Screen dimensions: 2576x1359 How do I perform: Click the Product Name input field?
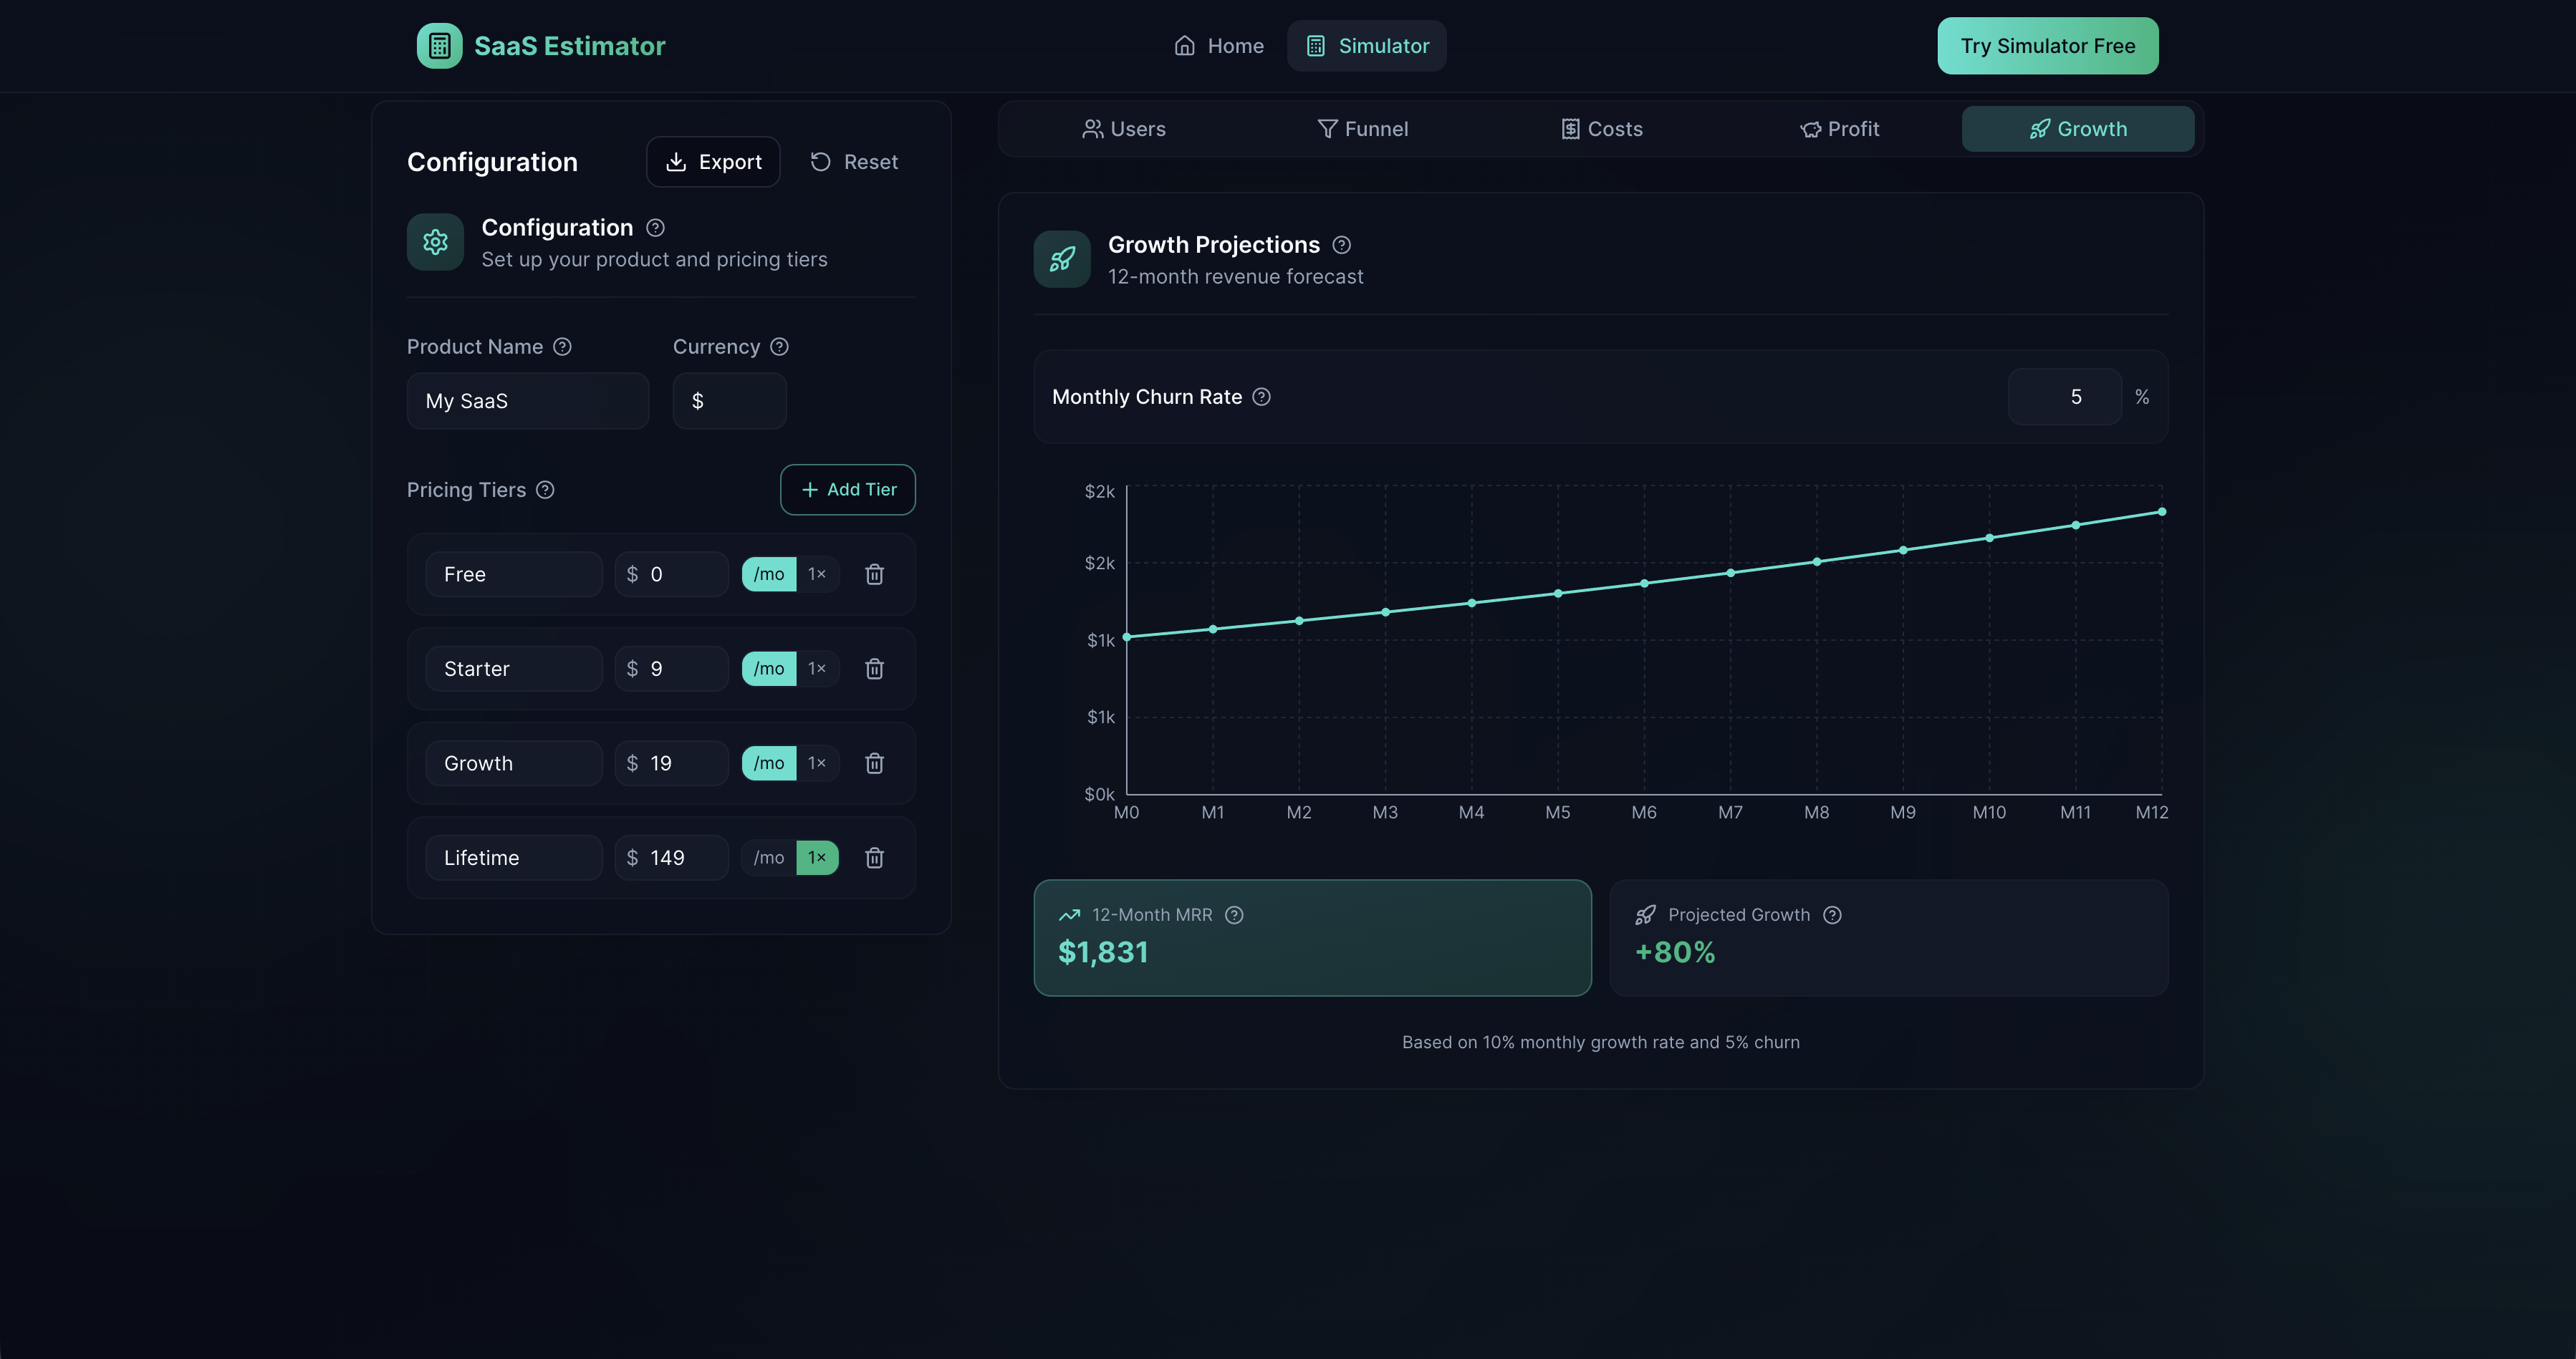527,401
